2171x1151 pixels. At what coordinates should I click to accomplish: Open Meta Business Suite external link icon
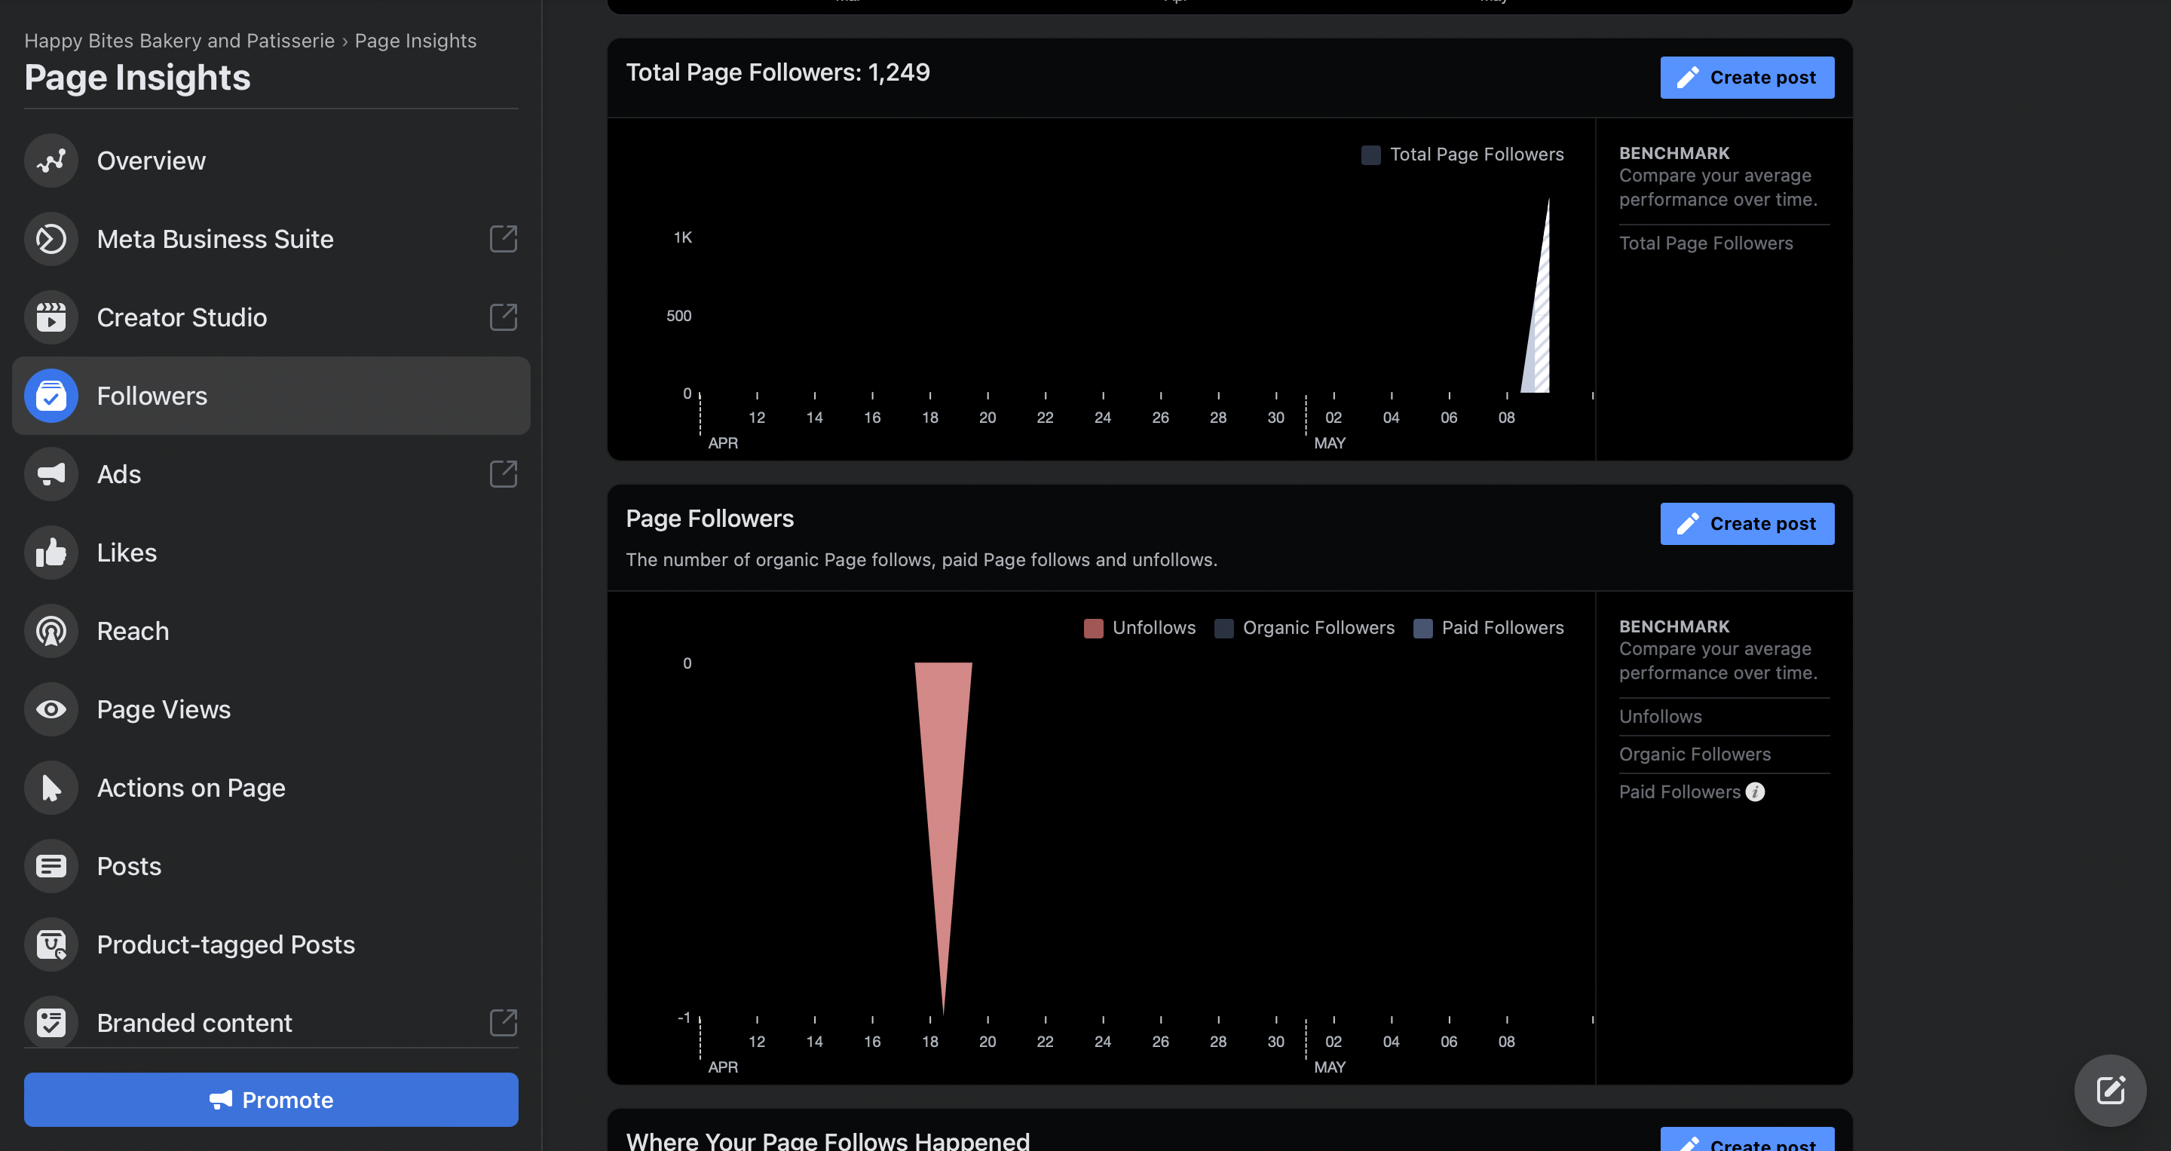[503, 238]
